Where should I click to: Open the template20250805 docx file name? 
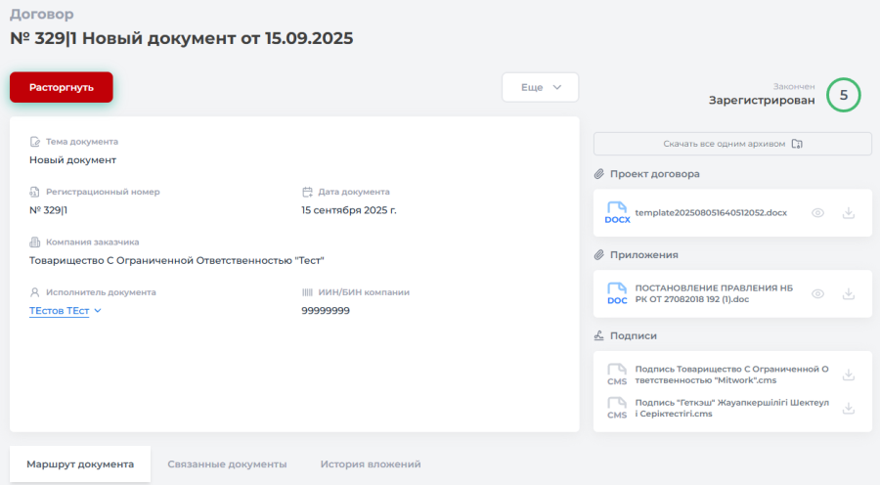(711, 212)
